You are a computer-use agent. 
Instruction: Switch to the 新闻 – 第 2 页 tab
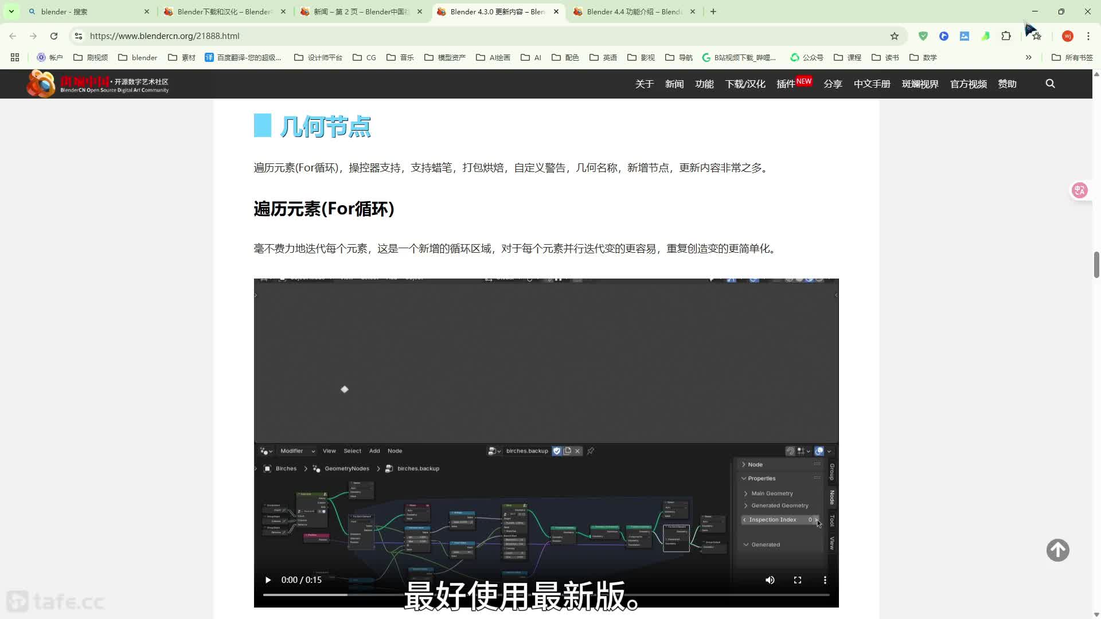pos(360,11)
